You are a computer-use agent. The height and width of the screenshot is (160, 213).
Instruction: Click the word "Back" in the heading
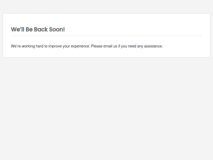click(41, 29)
